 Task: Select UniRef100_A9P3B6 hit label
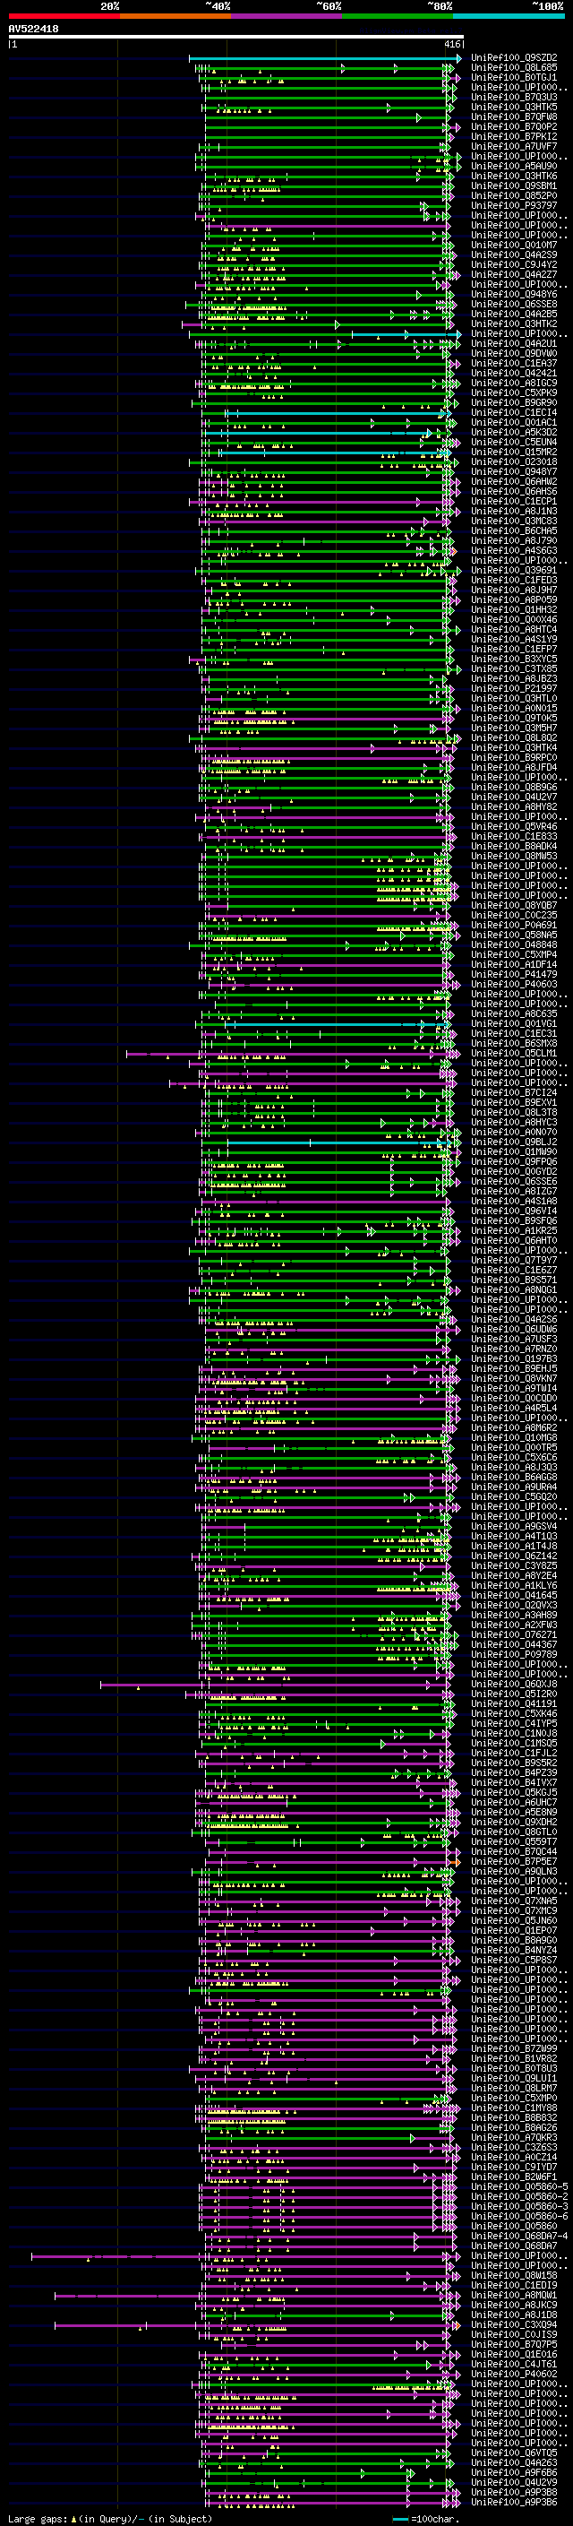[514, 2504]
